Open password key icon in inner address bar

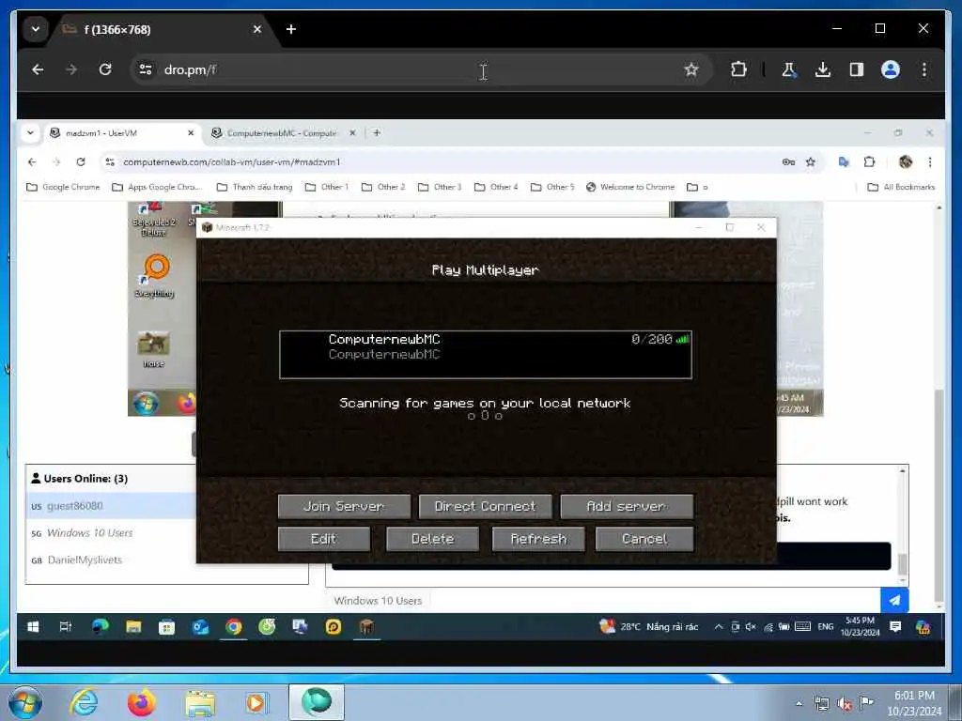tap(788, 161)
